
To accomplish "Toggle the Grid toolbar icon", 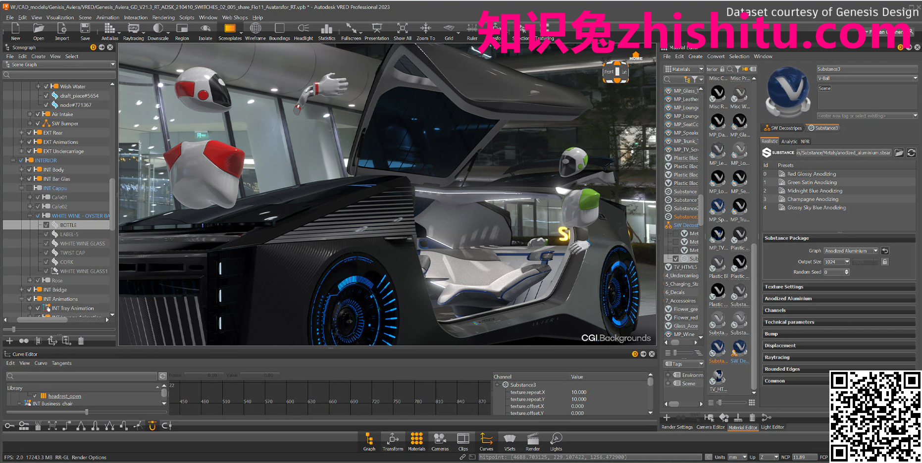I will [449, 32].
